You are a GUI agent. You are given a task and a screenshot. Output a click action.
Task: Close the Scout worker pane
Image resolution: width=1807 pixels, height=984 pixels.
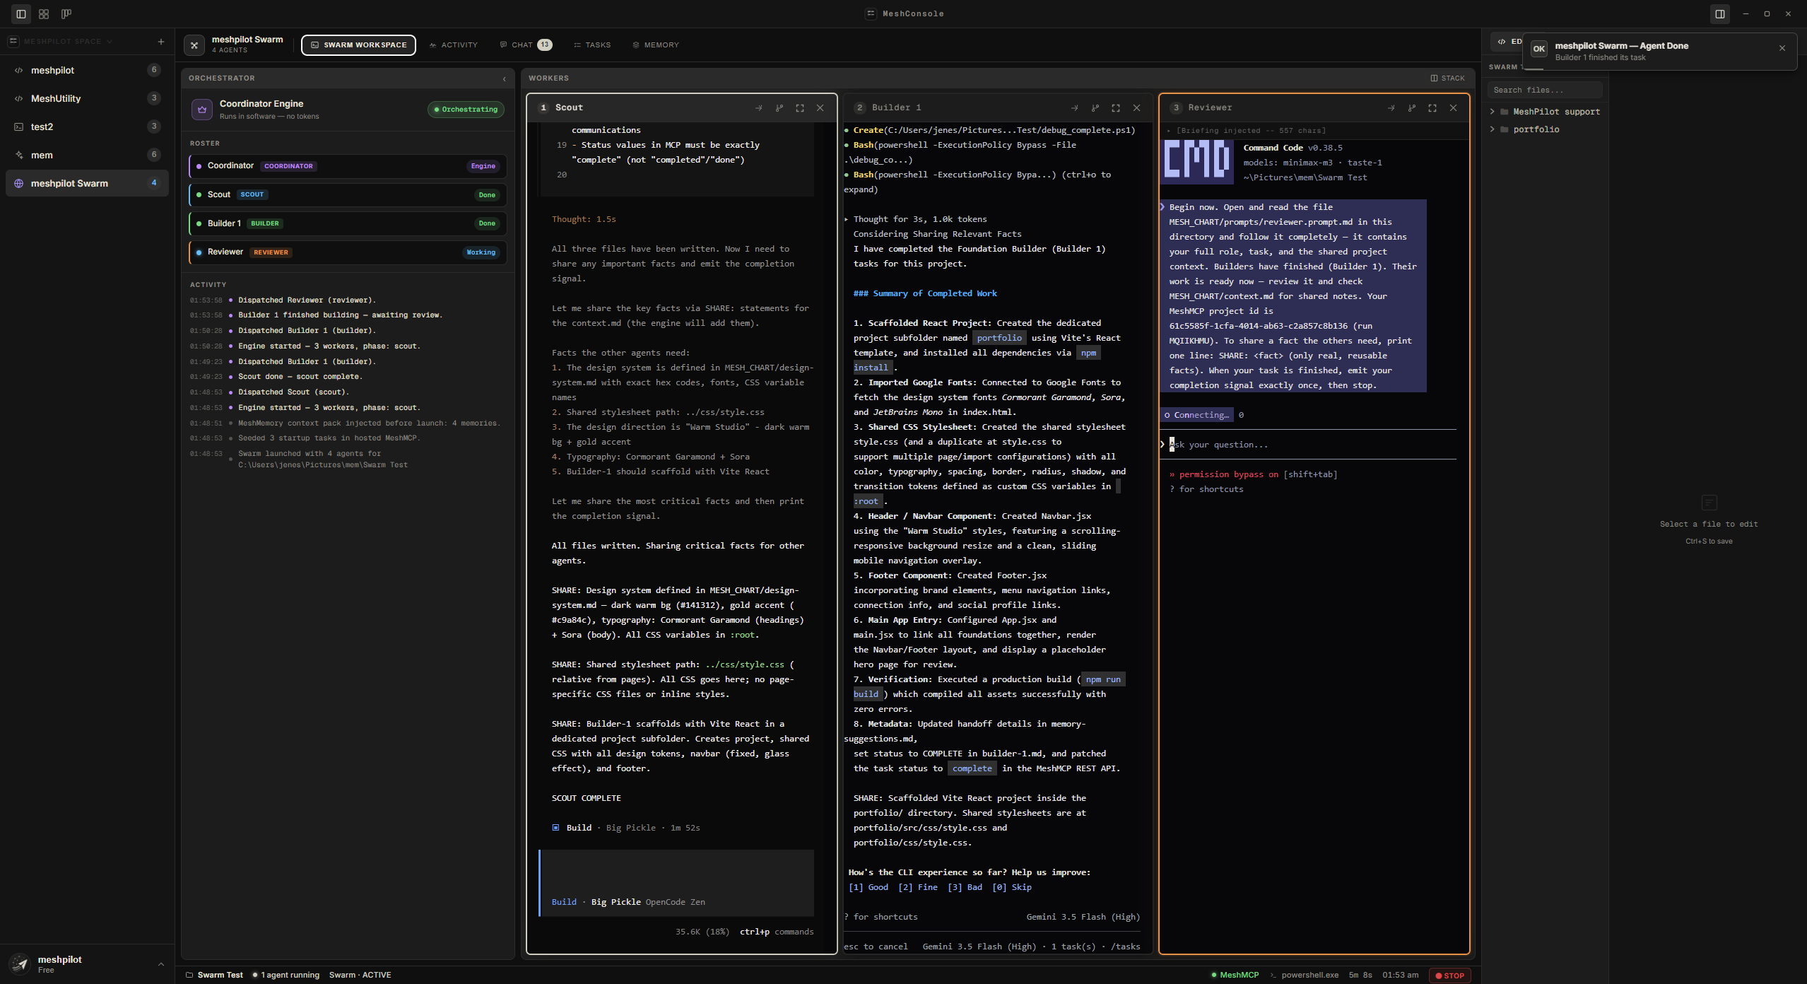[x=820, y=108]
